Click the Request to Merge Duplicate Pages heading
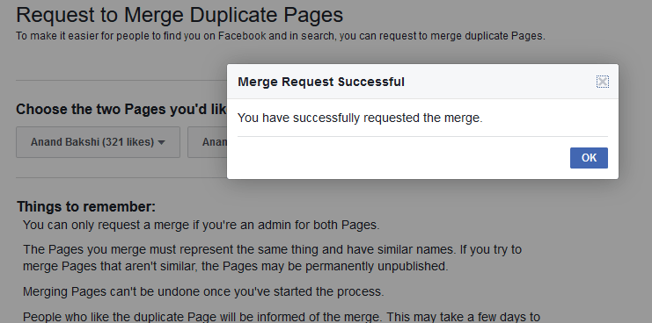Viewport: 652px width, 323px height. click(179, 15)
